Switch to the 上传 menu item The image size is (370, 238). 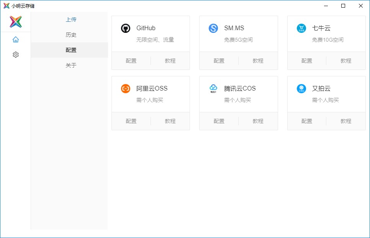(x=71, y=19)
